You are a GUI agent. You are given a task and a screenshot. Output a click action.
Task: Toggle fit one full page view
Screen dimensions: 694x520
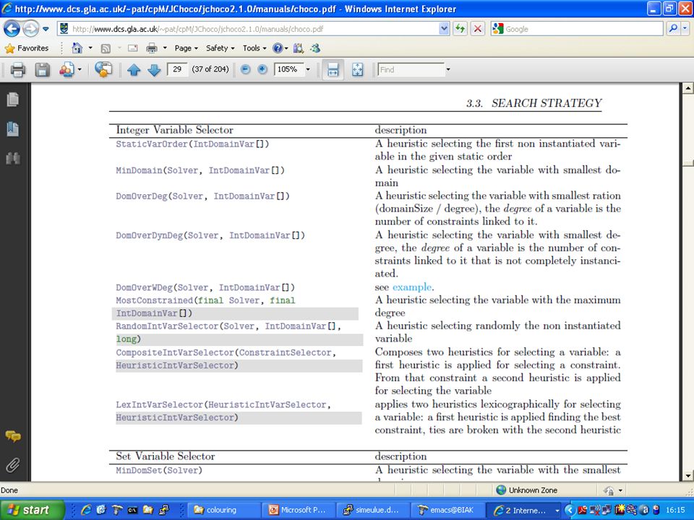click(x=358, y=70)
